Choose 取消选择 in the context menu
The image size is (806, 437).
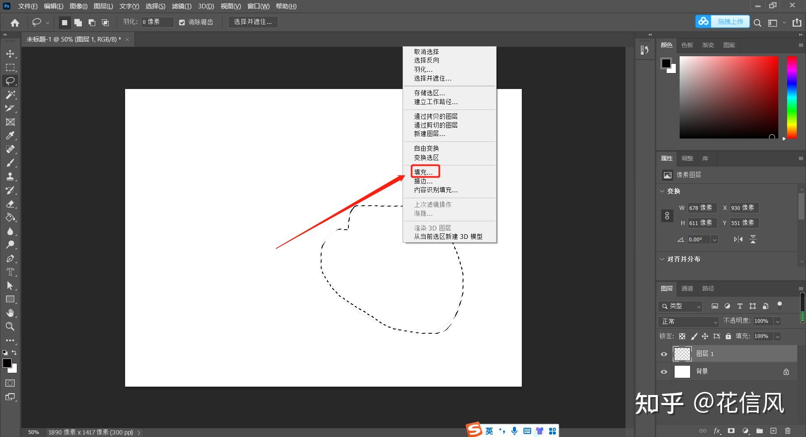pos(427,52)
